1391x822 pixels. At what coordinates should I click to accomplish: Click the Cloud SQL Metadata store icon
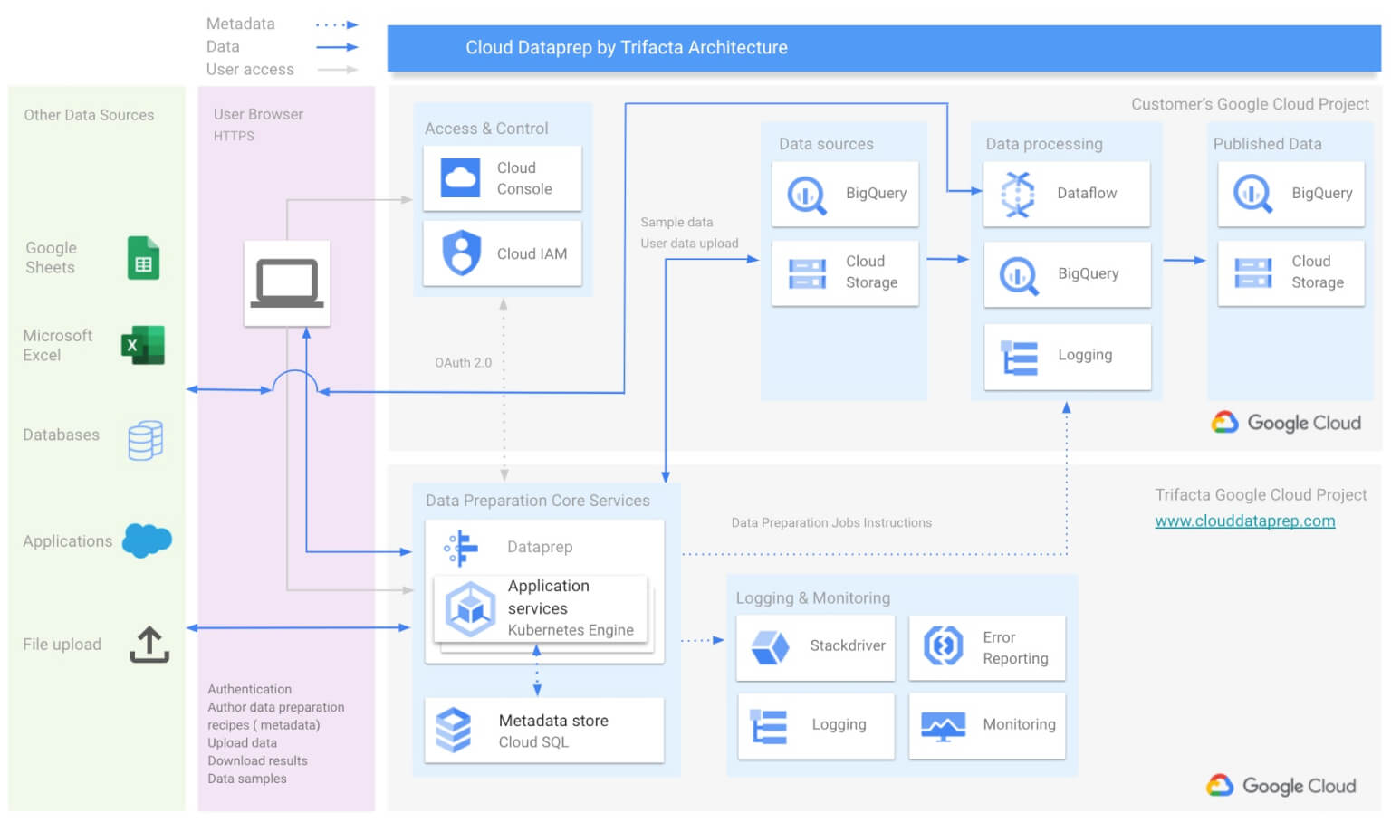(x=454, y=731)
